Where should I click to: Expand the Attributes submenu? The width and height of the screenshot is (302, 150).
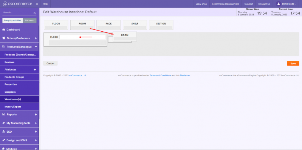(35, 69)
